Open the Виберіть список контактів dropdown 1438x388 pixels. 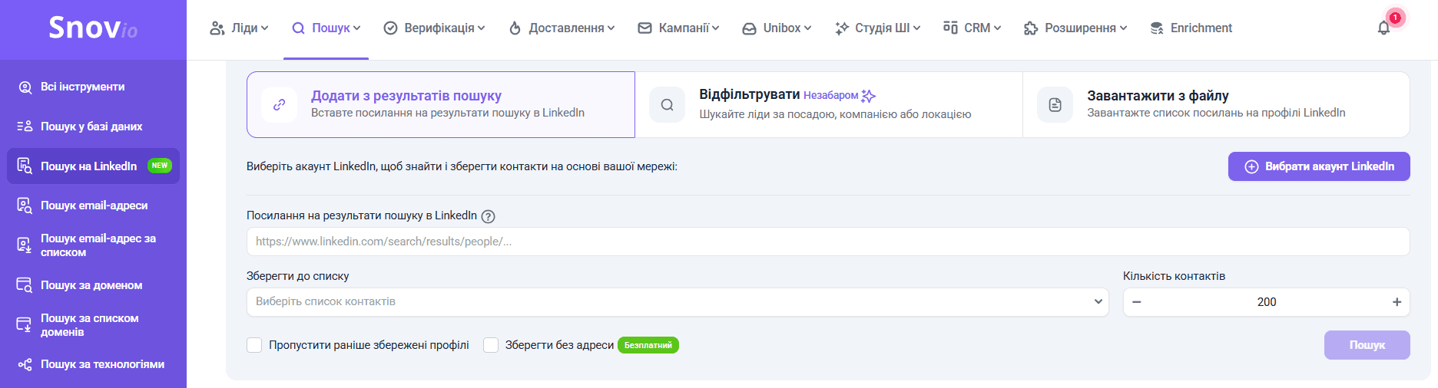[x=678, y=302]
